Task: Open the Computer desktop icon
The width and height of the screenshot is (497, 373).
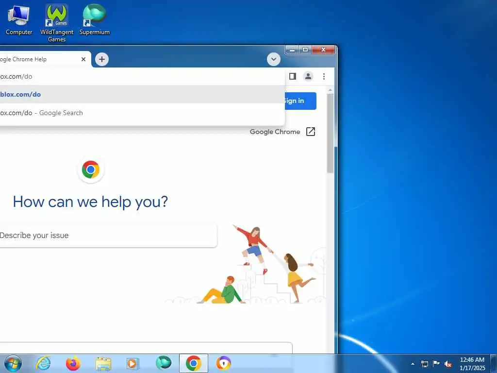Action: 19,19
